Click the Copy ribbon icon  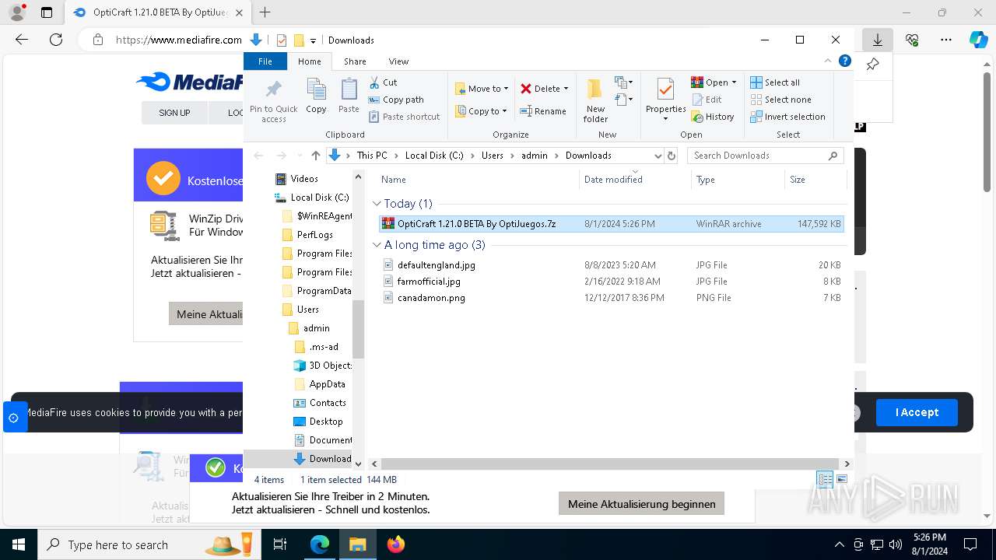tap(316, 96)
